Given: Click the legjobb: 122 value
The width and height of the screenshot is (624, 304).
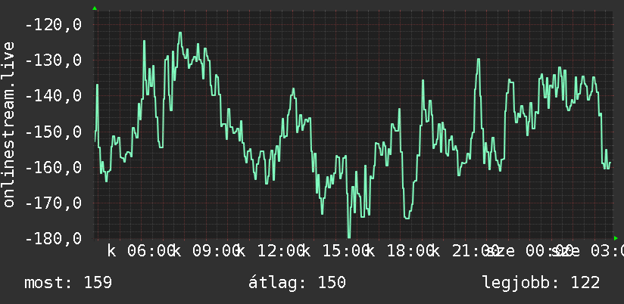Looking at the screenshot, I should coord(541,283).
